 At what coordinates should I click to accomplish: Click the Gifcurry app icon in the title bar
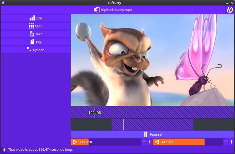(3, 3)
